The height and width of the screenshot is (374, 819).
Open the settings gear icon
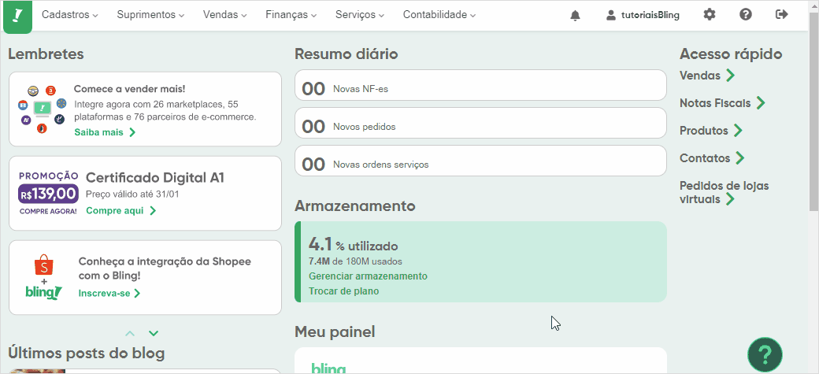[x=709, y=15]
